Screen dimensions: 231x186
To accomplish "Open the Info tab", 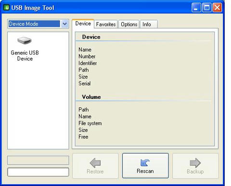I will click(x=149, y=25).
